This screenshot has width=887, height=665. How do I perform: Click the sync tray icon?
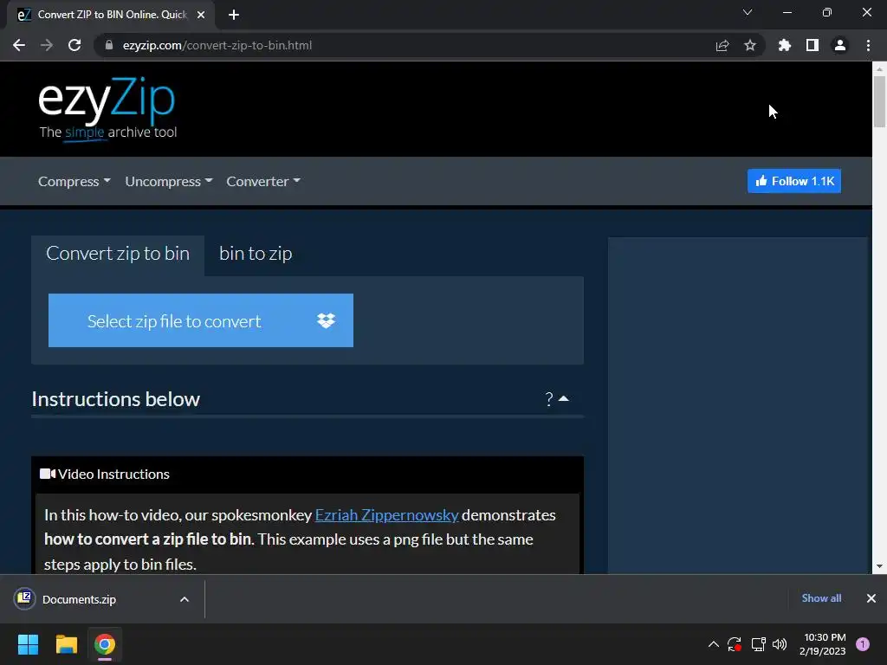pos(735,644)
